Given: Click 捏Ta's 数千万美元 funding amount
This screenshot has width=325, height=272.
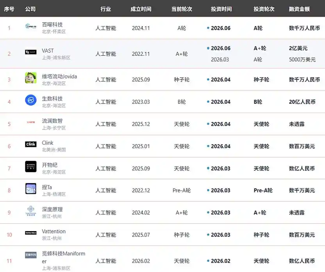Looking at the screenshot, I should 302,190.
